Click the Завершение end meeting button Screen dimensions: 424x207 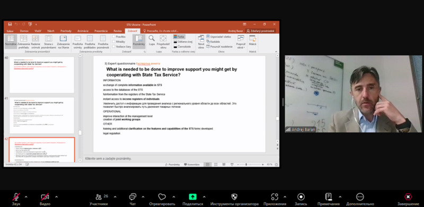pos(408,199)
